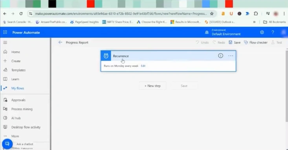Open the Chrome three-dot menu
Image resolution: width=288 pixels, height=150 pixels.
point(284,14)
